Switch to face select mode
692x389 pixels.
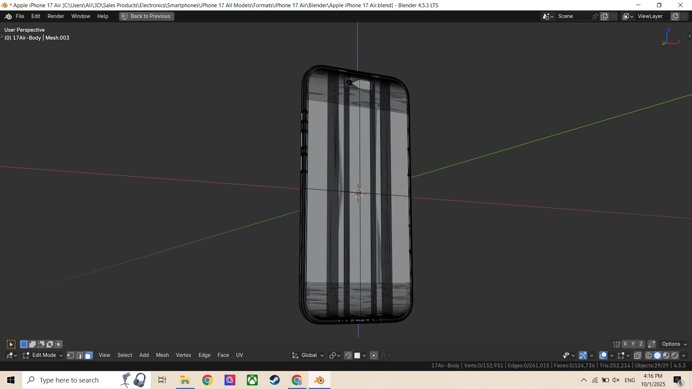click(x=89, y=356)
